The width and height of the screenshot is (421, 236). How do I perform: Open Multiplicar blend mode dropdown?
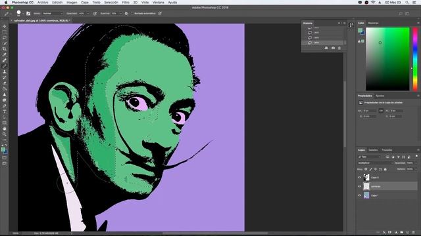coord(376,163)
